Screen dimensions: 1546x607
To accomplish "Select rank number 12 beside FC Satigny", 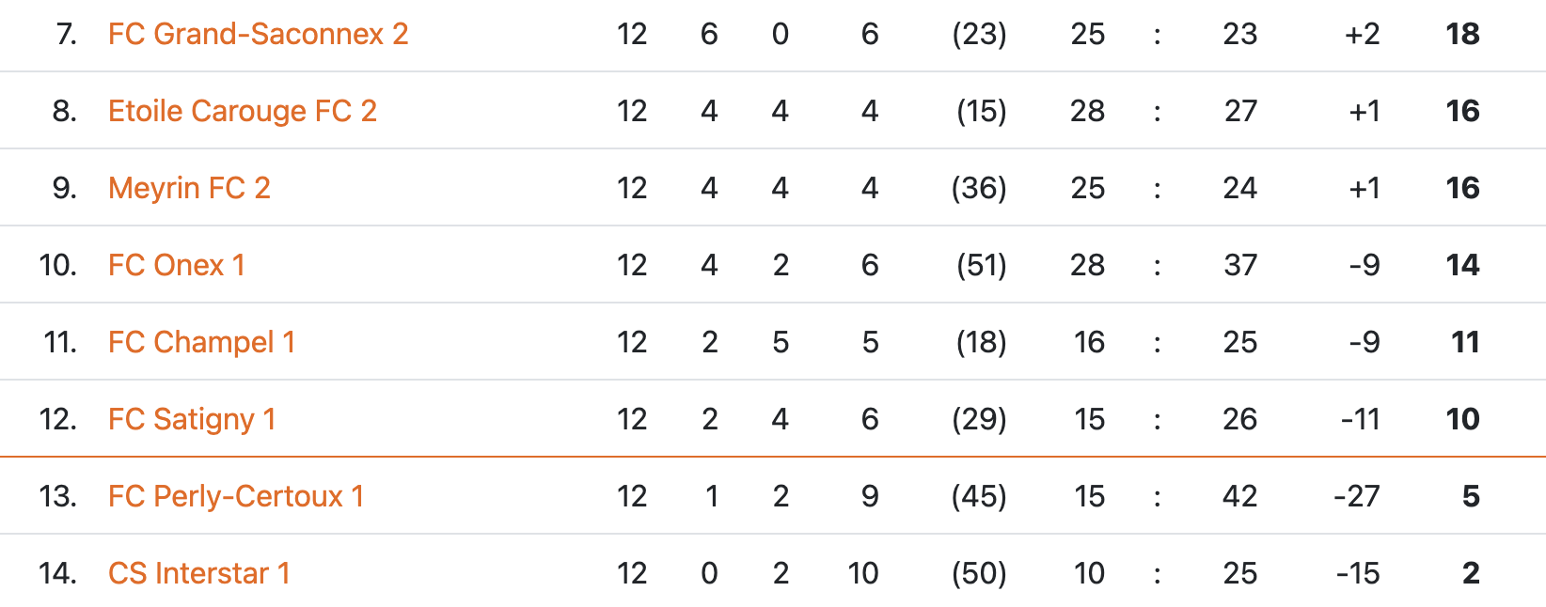I will coord(58,419).
